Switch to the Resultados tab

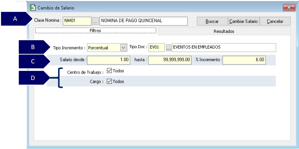224,31
